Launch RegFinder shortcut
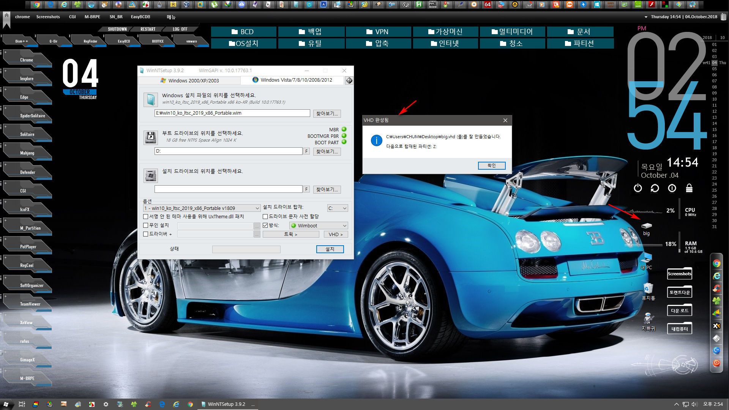 point(90,41)
